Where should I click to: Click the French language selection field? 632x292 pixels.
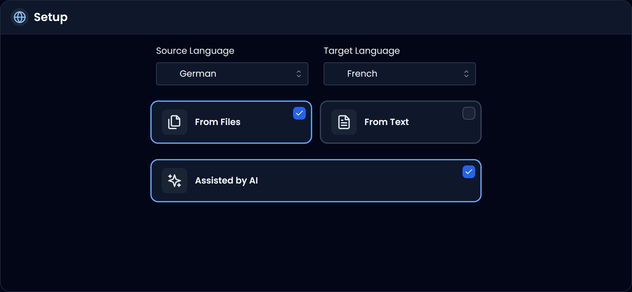[x=399, y=74]
